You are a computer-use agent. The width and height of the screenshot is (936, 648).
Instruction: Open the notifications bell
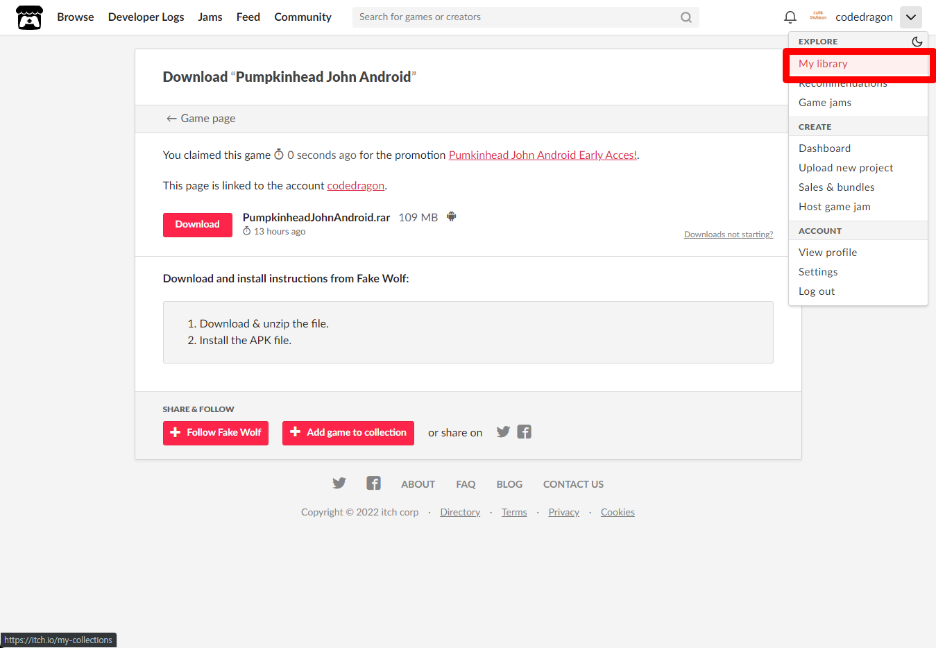pos(790,17)
